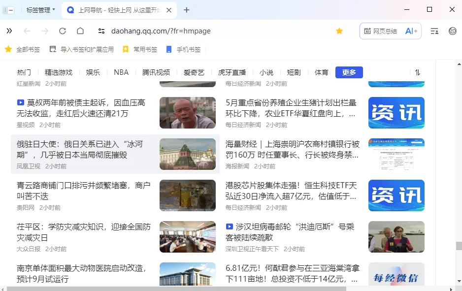The image size is (462, 291).
Task: Open article 5月重点省份养殖企业生猪计划出栏量
Action: pyautogui.click(x=291, y=108)
